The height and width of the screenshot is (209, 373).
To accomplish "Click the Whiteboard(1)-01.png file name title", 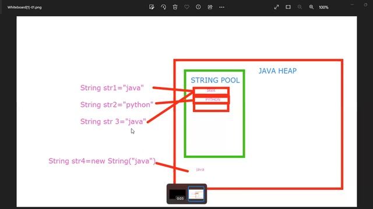I will coord(24,8).
